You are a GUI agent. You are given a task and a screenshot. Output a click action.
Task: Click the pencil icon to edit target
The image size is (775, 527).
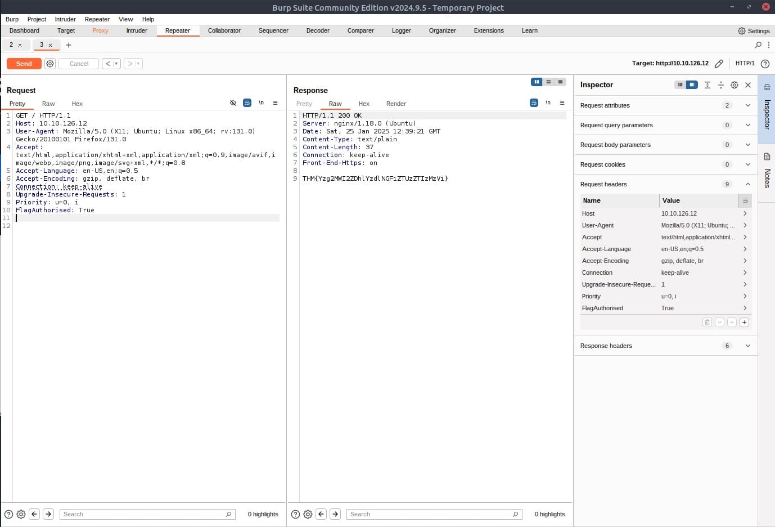[x=719, y=64]
